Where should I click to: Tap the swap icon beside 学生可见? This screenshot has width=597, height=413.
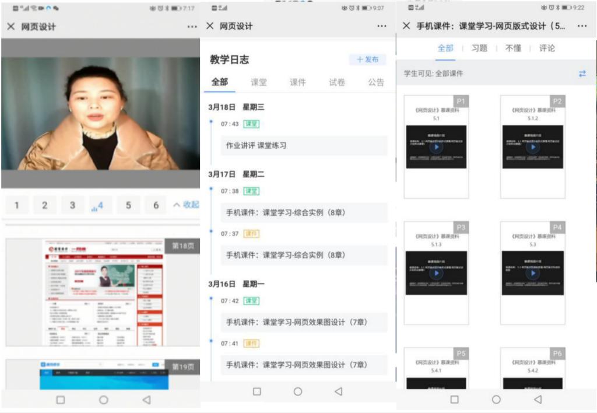pos(582,73)
